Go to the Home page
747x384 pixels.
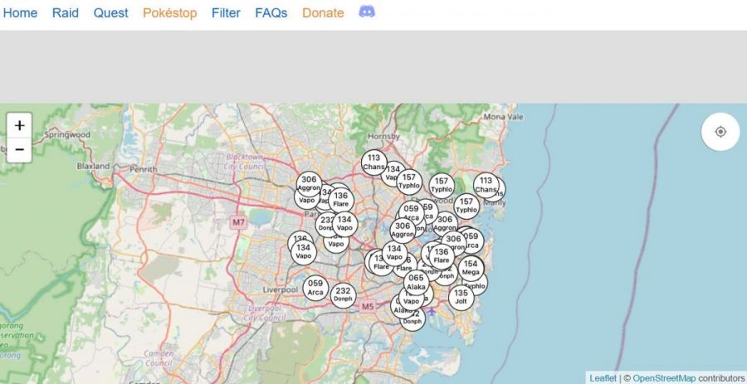[20, 12]
